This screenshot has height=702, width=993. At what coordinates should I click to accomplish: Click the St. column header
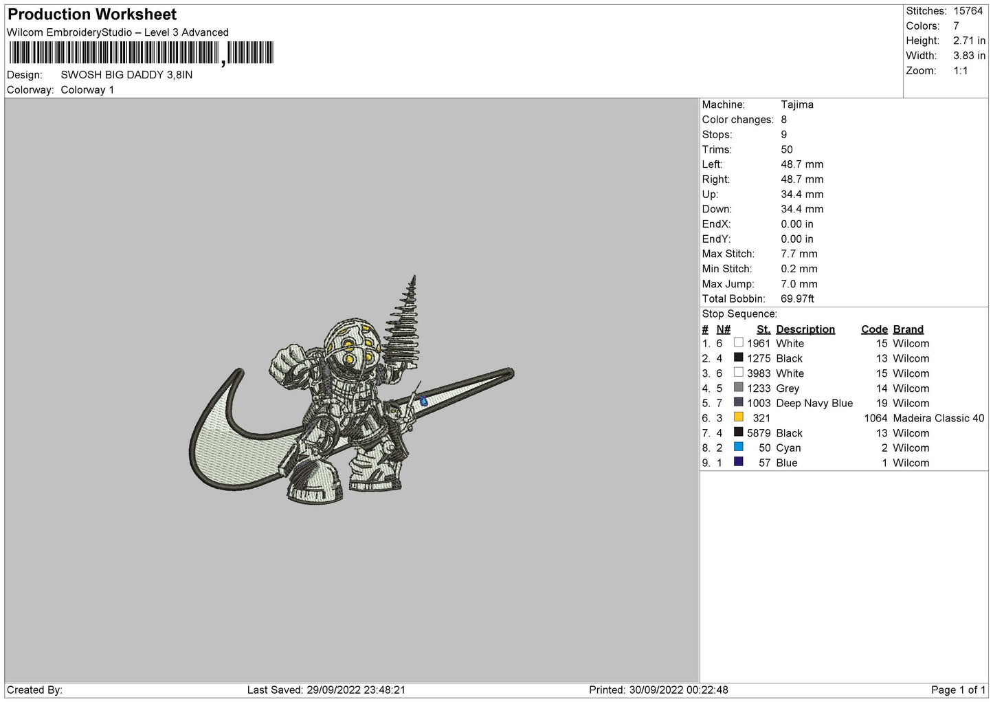763,329
